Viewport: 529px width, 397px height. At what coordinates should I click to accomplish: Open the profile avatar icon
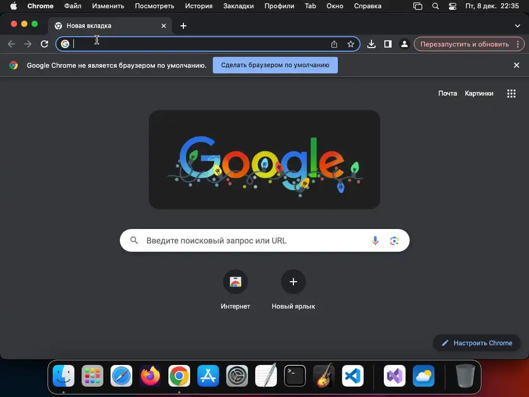click(x=404, y=44)
